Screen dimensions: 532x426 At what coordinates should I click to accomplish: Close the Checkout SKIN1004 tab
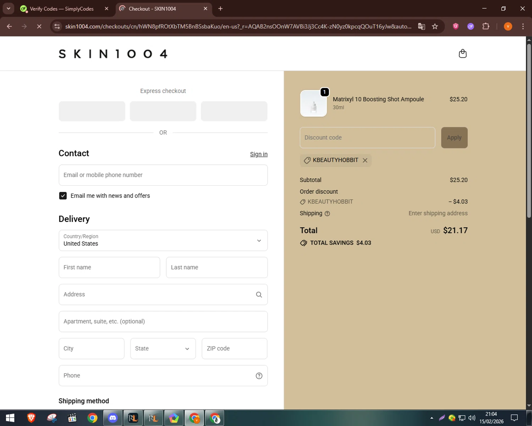205,9
